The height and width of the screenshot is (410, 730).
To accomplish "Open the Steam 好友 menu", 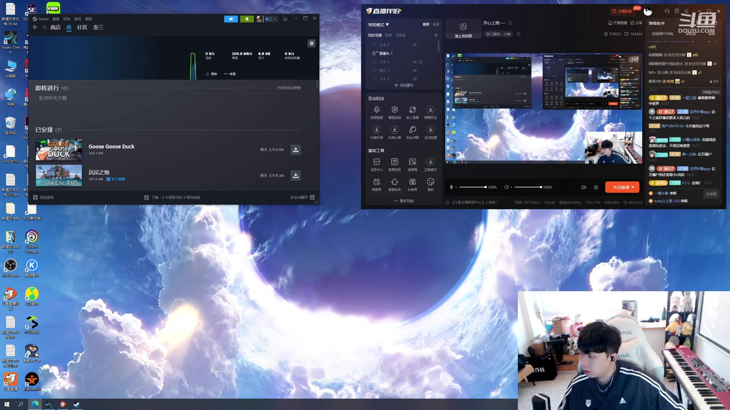I will click(67, 19).
